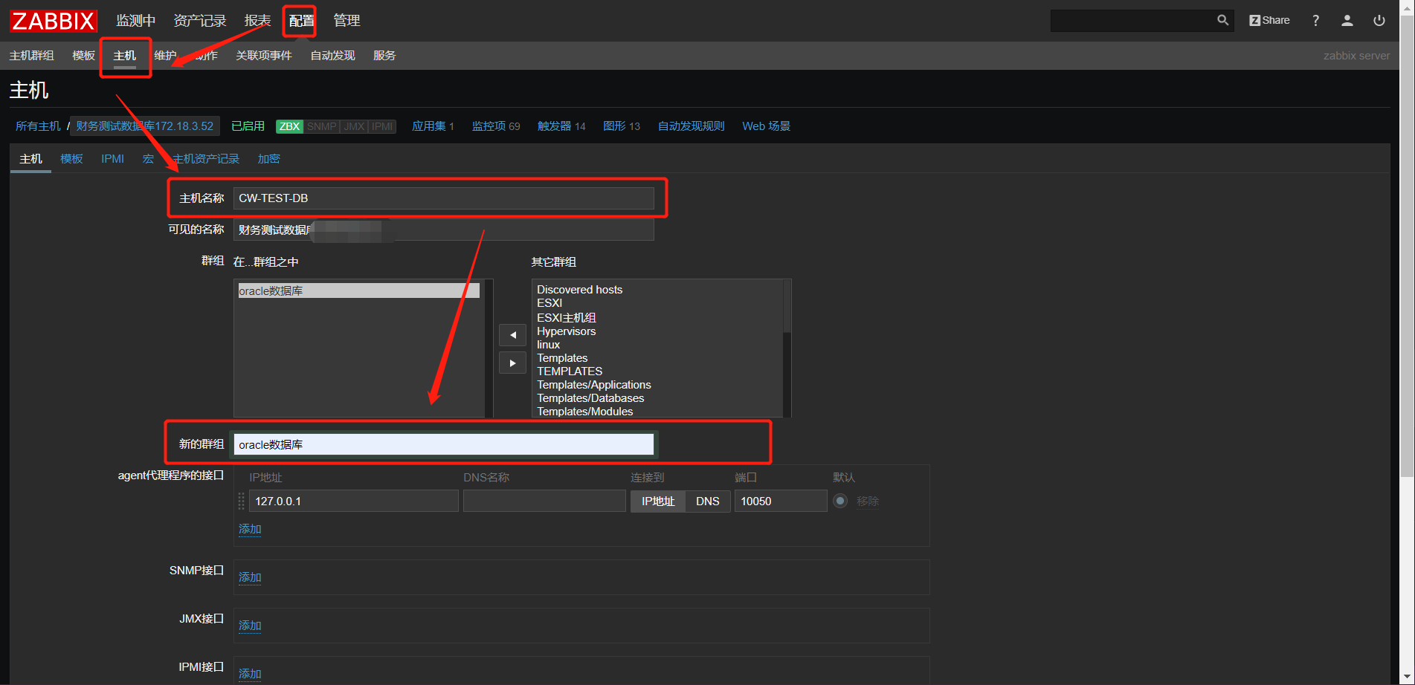Click the logout power icon

pyautogui.click(x=1379, y=20)
